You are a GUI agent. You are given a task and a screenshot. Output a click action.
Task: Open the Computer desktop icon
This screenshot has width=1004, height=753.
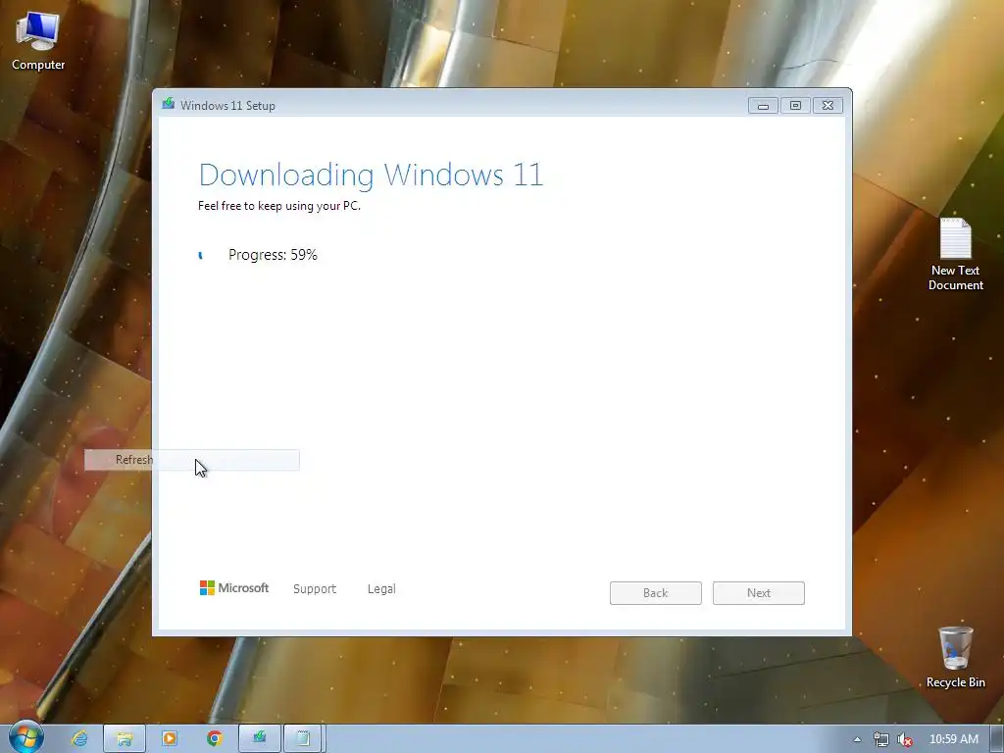coord(38,41)
